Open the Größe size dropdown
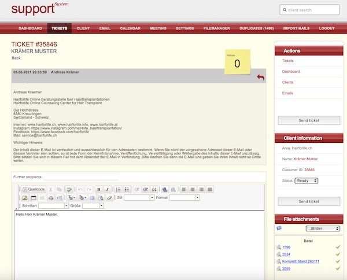This screenshot has width=347, height=280. pyautogui.click(x=93, y=206)
